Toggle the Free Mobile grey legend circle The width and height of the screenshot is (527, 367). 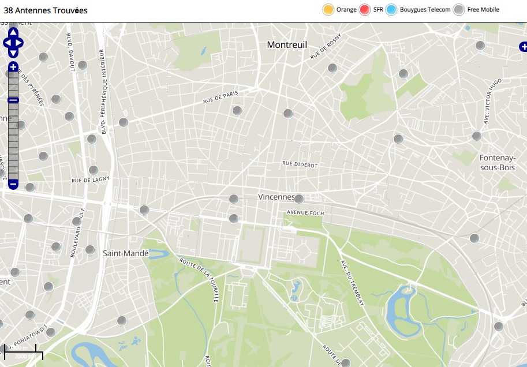point(458,10)
